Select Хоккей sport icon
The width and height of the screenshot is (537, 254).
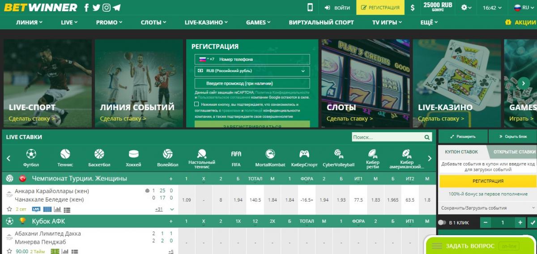click(133, 154)
